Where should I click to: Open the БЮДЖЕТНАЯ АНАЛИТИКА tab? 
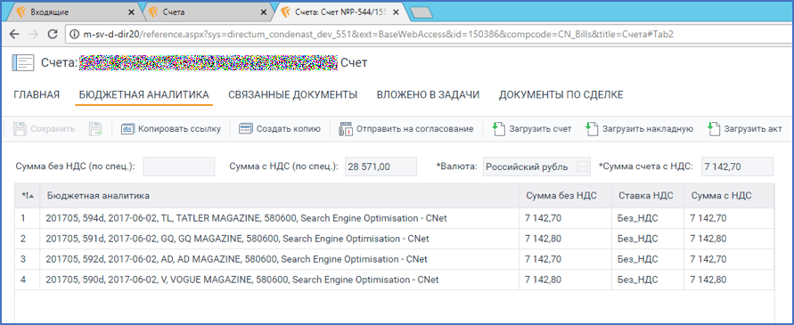point(143,94)
